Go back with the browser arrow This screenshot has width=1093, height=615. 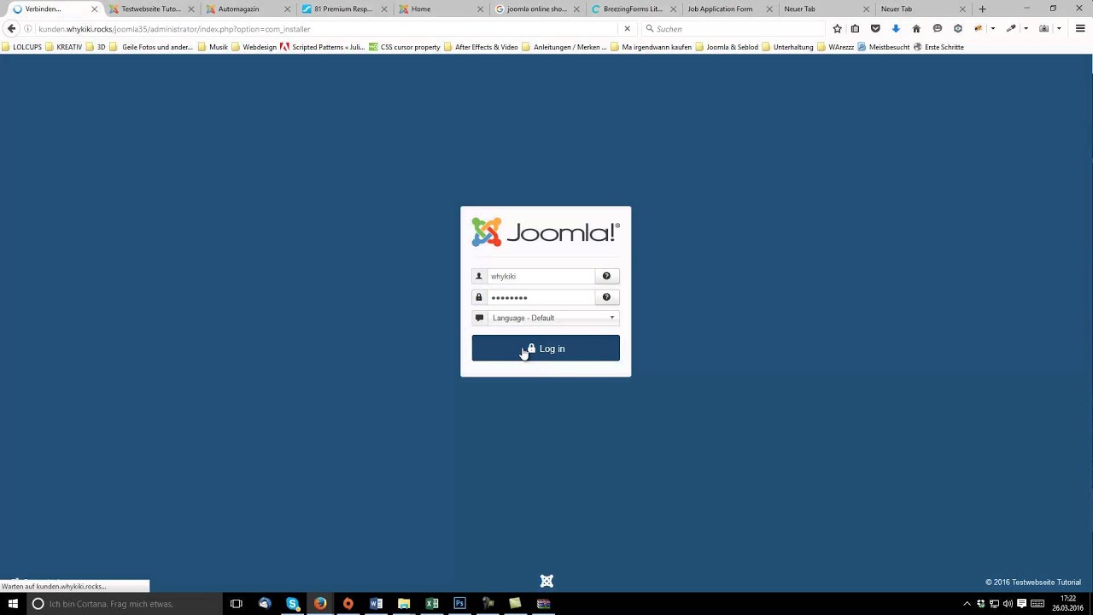click(x=12, y=28)
